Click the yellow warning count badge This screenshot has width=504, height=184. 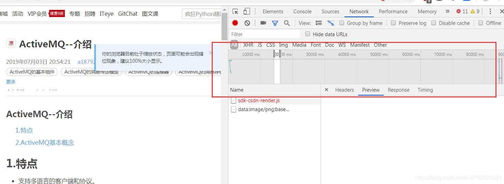point(475,12)
